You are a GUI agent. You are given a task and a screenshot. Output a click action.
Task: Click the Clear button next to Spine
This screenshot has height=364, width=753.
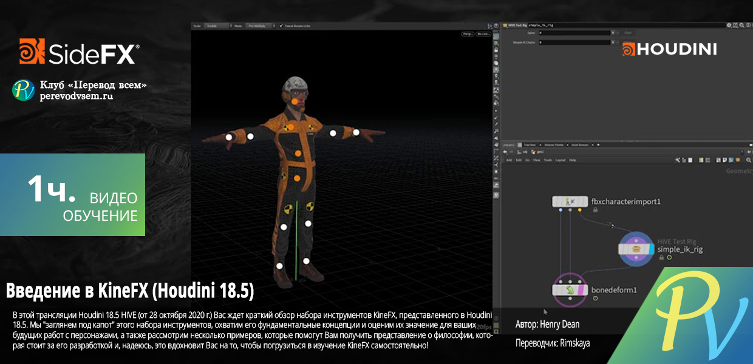click(x=628, y=33)
